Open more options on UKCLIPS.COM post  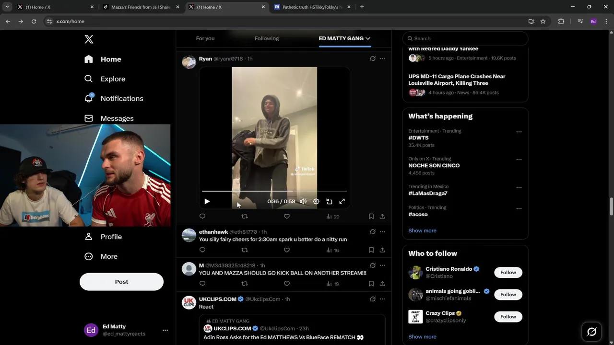[382, 299]
